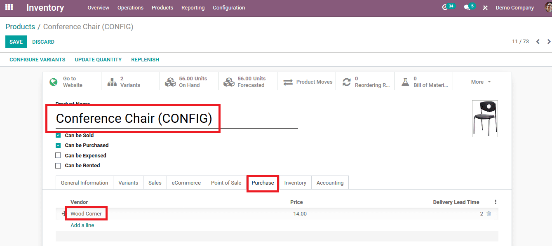Click the Go to Website globe button

point(72,82)
